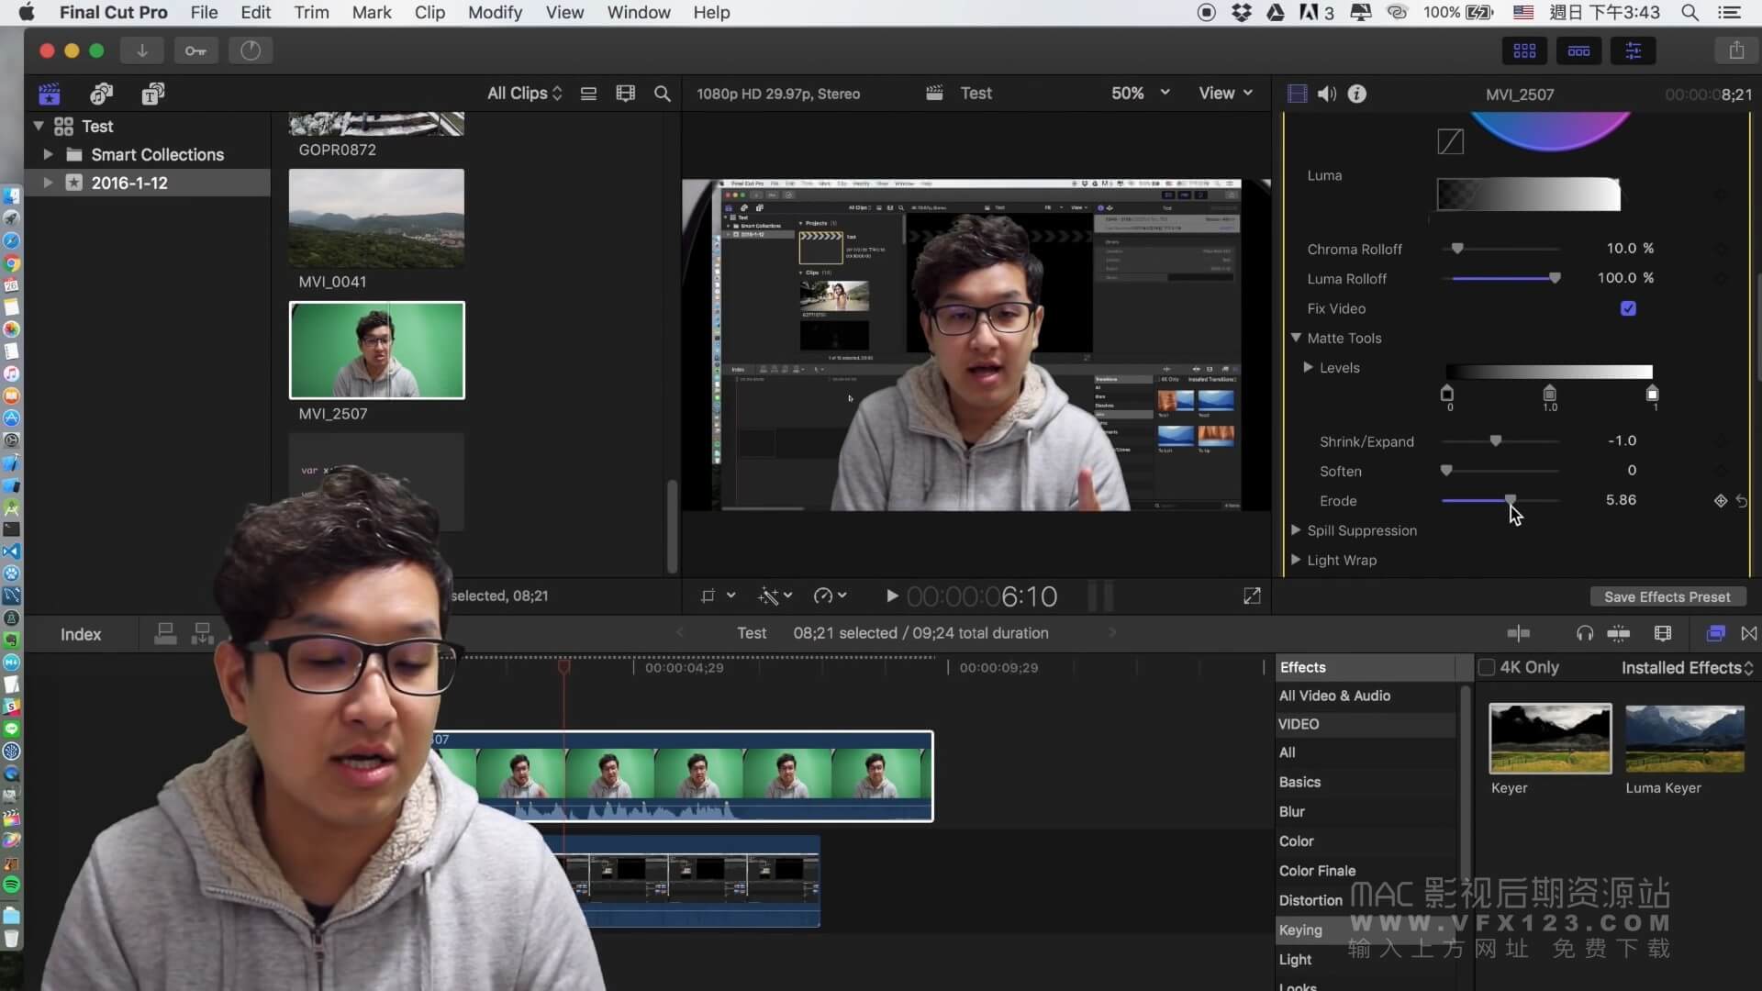Screen dimensions: 1762x991
Task: Click the Soften slider
Action: click(x=1500, y=471)
